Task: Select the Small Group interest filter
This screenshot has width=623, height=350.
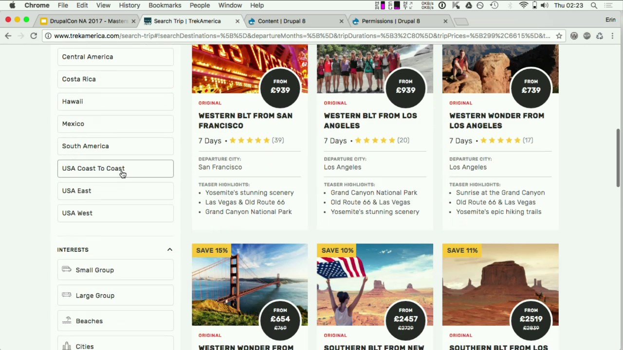Action: tap(115, 270)
